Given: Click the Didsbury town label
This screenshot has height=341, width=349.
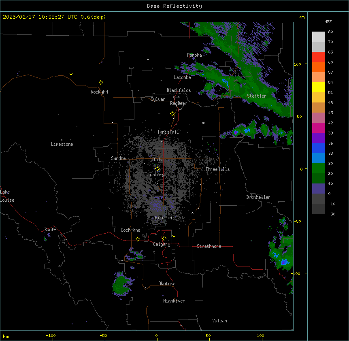Looking at the screenshot, I should [x=155, y=175].
